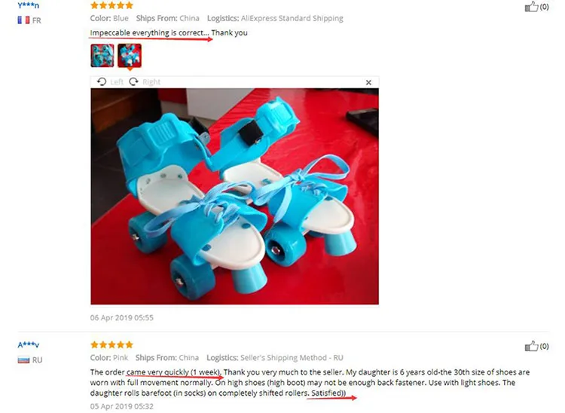Click the 06 Apr 2019 05:55 review date

[x=122, y=318]
